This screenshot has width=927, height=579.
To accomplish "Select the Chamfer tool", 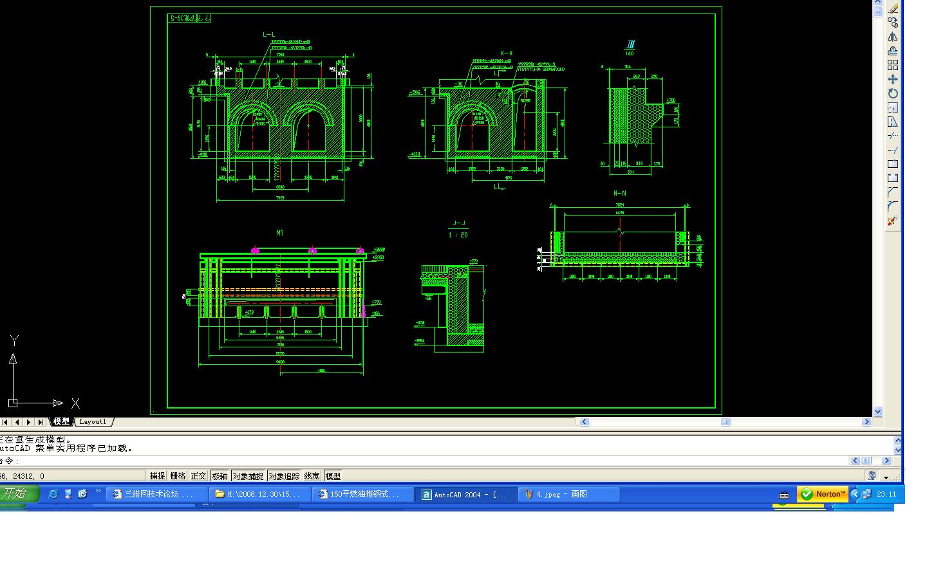I will (893, 192).
